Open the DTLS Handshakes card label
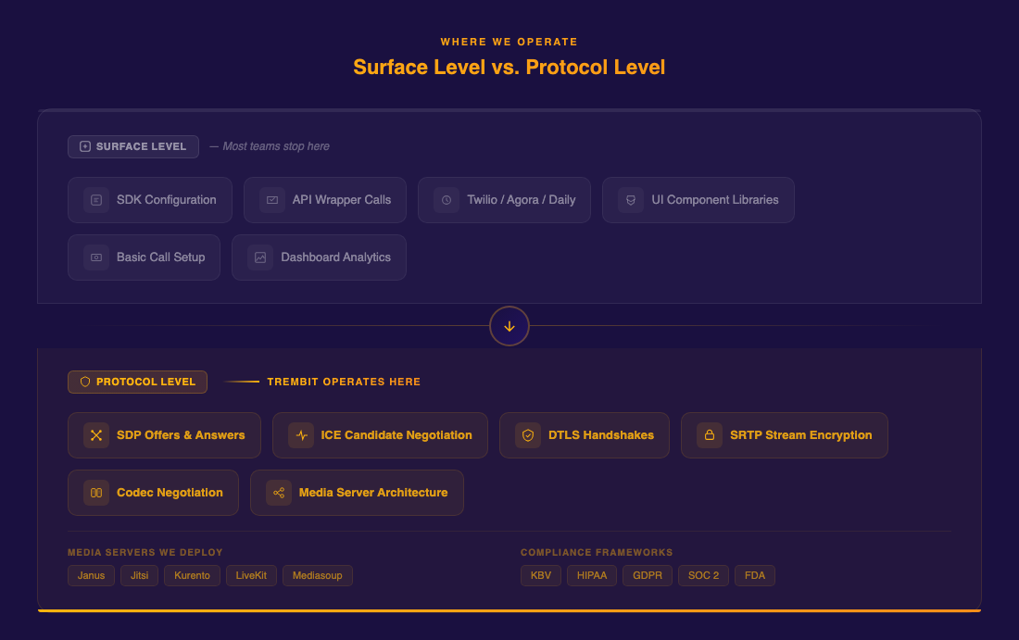 click(601, 435)
